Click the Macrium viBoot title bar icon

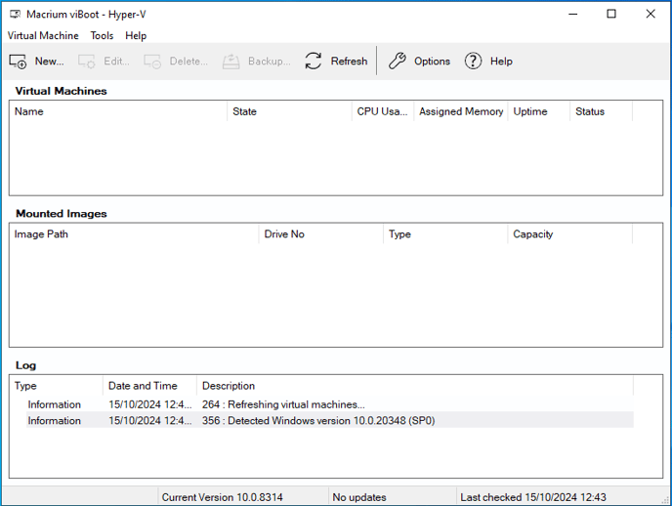15,15
